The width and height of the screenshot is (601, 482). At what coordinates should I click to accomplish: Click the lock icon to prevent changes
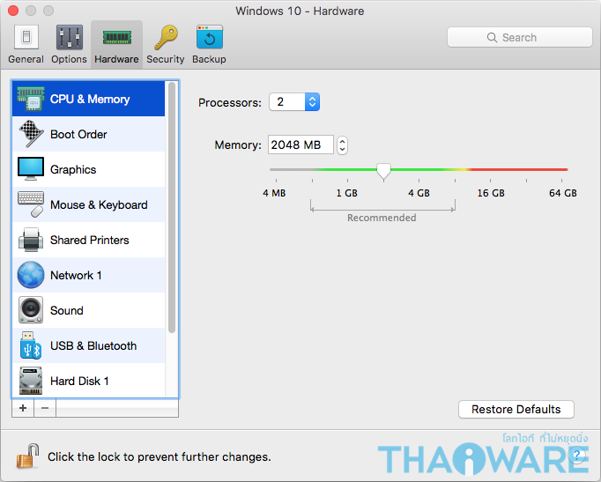coord(27,456)
